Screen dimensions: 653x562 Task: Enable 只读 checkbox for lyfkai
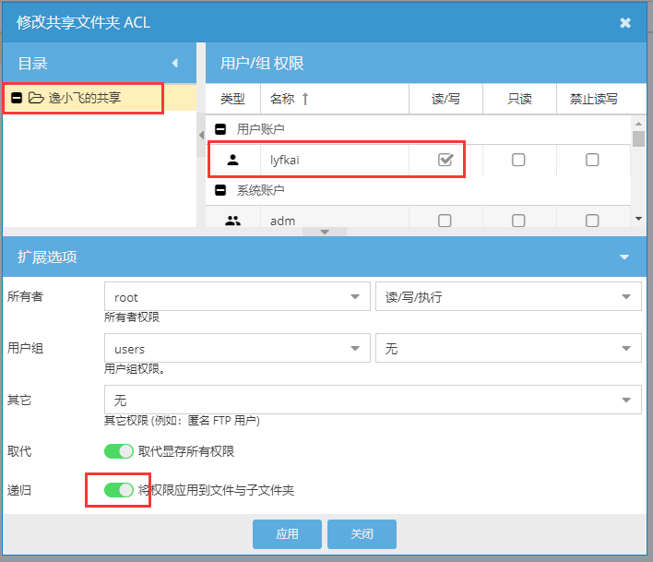(518, 160)
